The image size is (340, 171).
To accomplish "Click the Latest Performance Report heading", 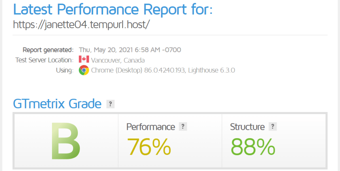I will point(113,9).
